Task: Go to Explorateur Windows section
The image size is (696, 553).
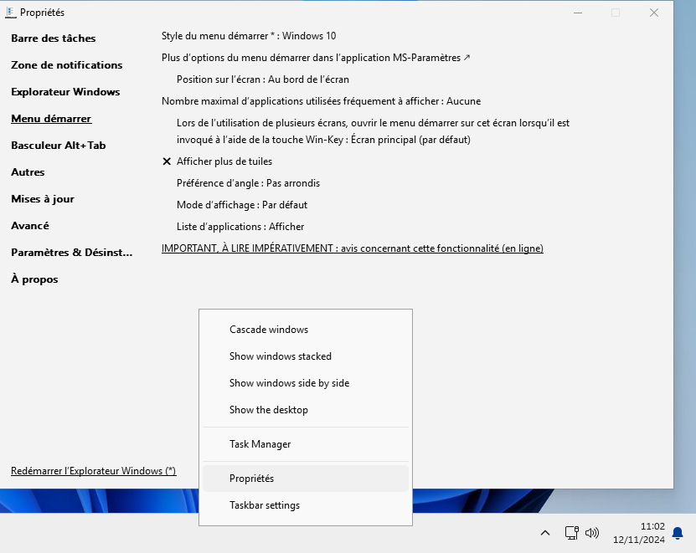Action: click(x=65, y=92)
